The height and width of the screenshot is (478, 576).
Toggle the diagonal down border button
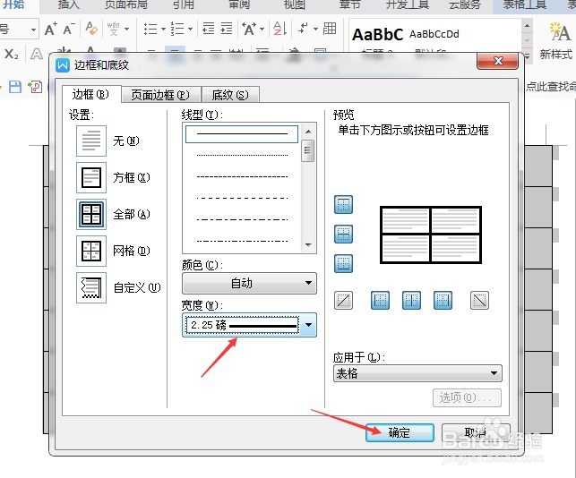[479, 300]
